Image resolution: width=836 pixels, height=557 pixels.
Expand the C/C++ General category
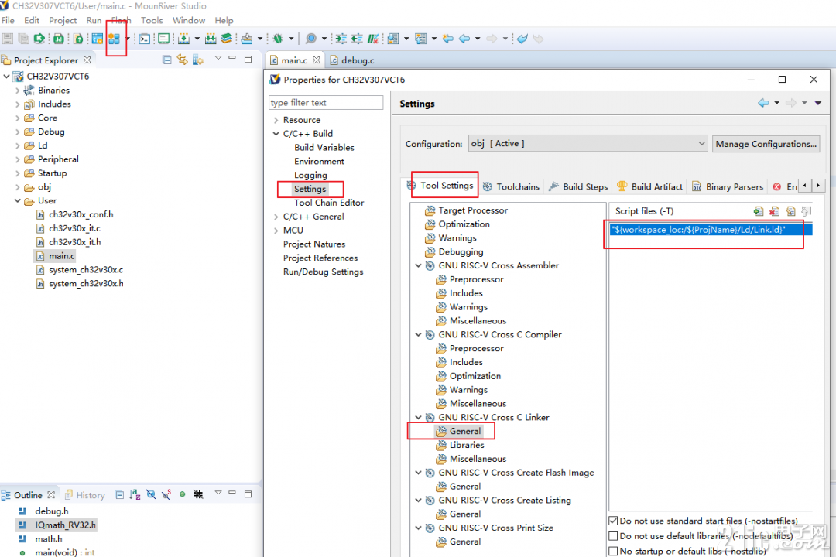276,217
